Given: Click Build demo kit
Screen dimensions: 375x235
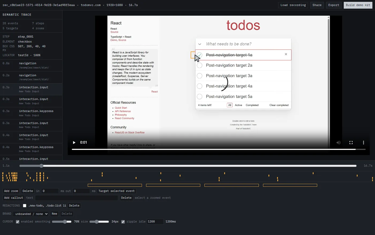Looking at the screenshot, I should (x=358, y=5).
